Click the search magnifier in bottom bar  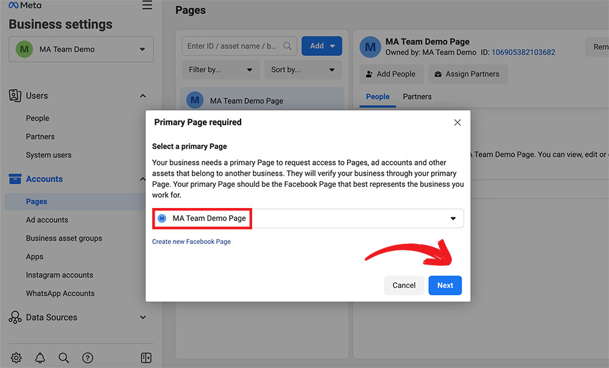(64, 358)
